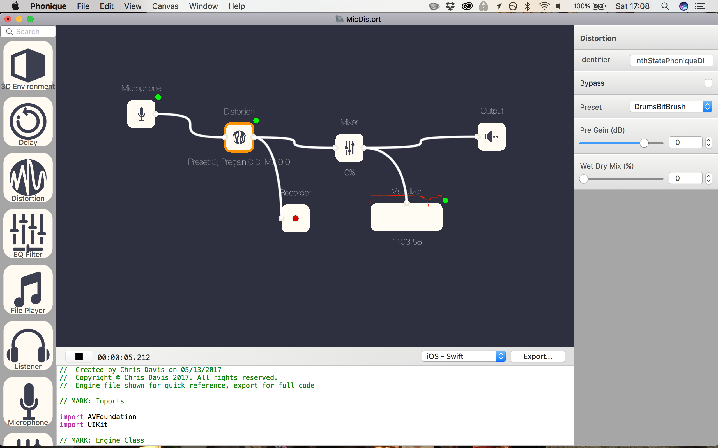This screenshot has width=718, height=448.
Task: Click the Wet Dry Mix slider handle
Action: point(584,179)
